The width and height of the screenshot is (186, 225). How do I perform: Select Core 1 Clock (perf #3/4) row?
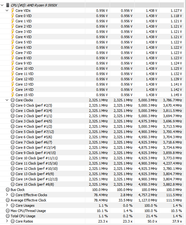(x=34, y=111)
